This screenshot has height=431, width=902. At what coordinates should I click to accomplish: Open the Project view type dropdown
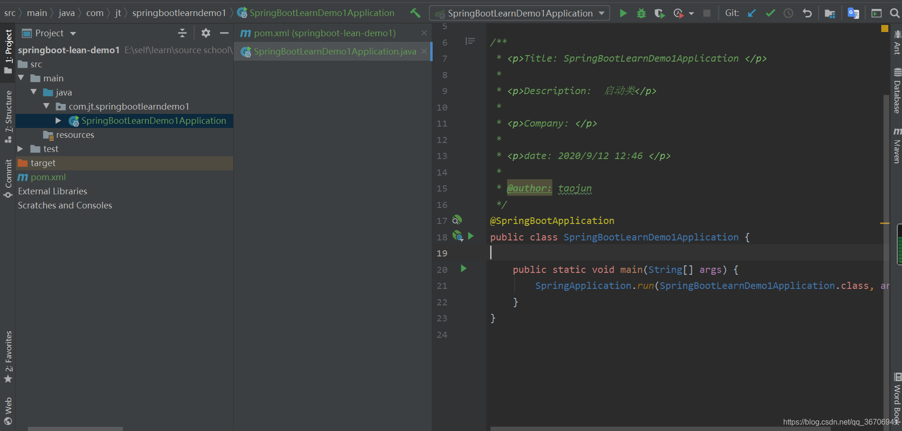(73, 33)
